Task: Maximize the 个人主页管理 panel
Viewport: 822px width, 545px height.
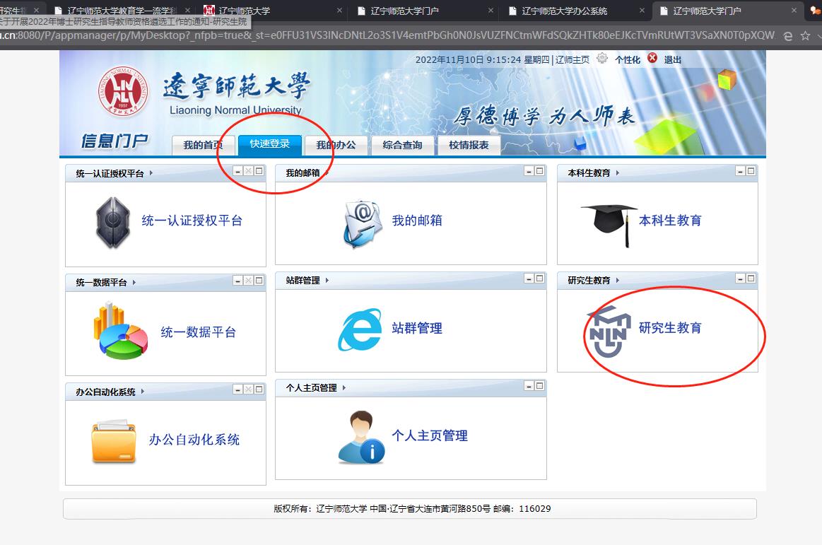Action: pos(539,386)
